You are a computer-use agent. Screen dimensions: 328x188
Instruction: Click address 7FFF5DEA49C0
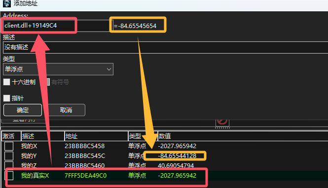[x=85, y=176]
